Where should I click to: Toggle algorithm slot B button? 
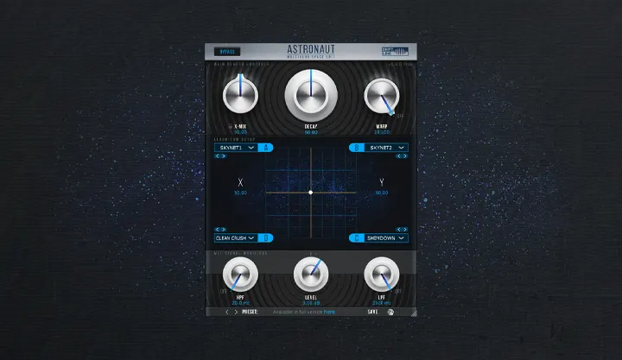[356, 148]
